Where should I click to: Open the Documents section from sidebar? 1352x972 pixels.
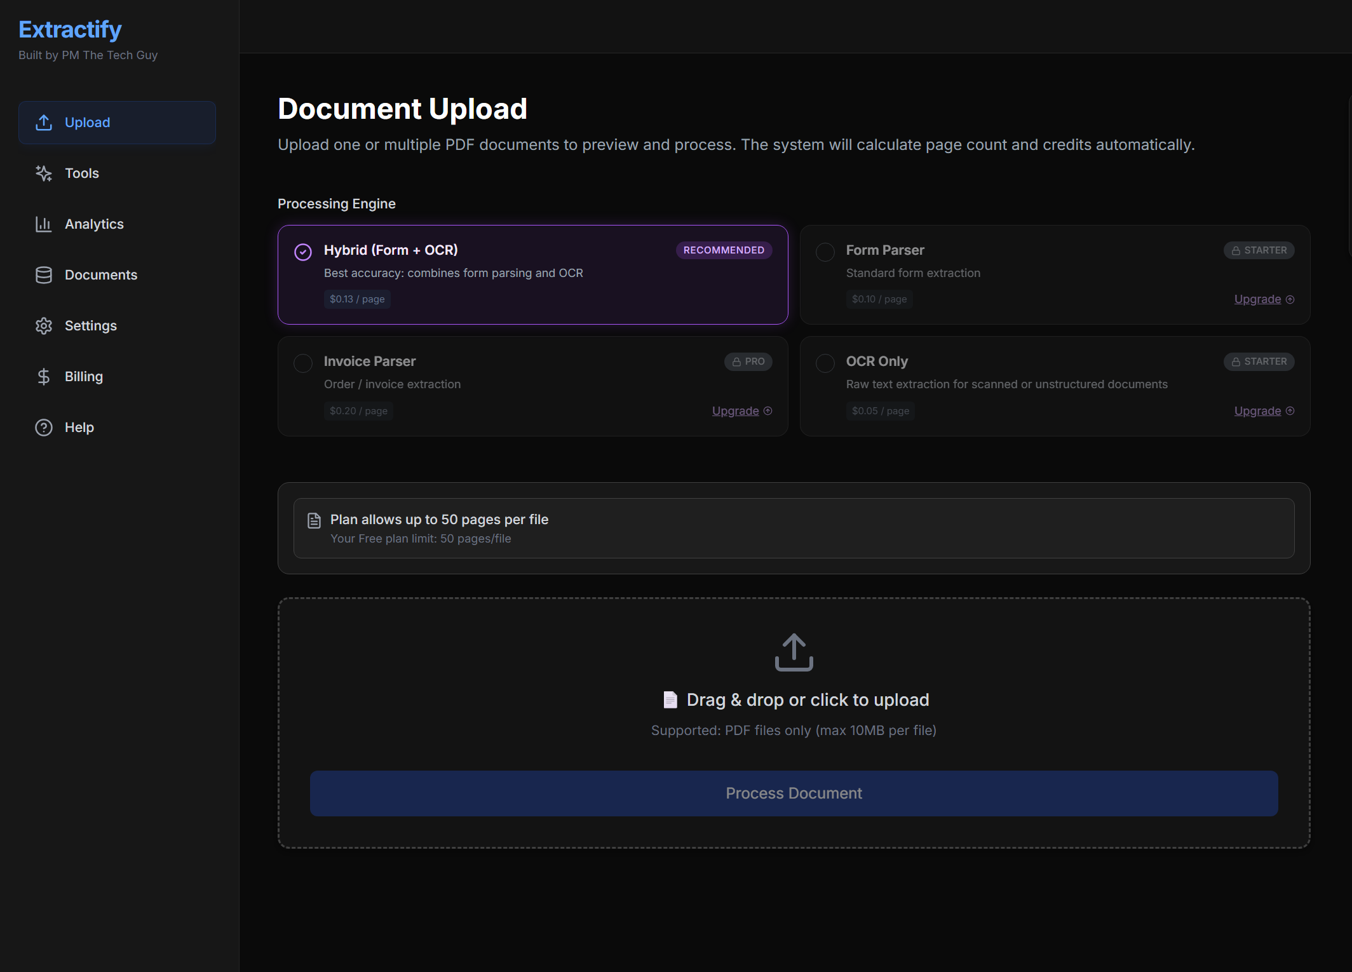click(100, 274)
